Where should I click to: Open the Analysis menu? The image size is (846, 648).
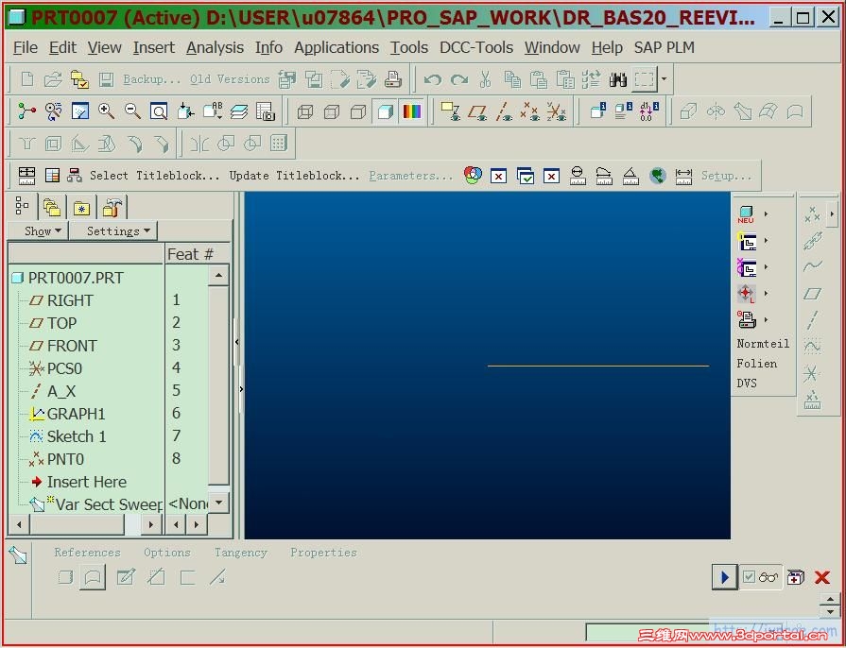click(215, 47)
